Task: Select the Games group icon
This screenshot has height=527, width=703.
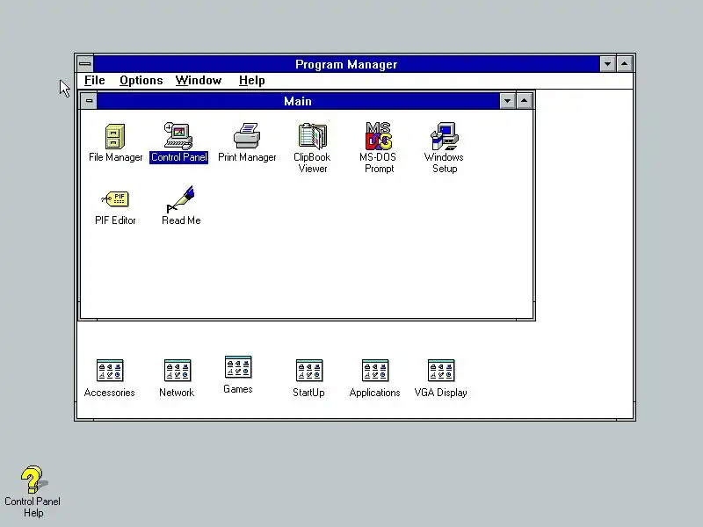Action: 238,367
